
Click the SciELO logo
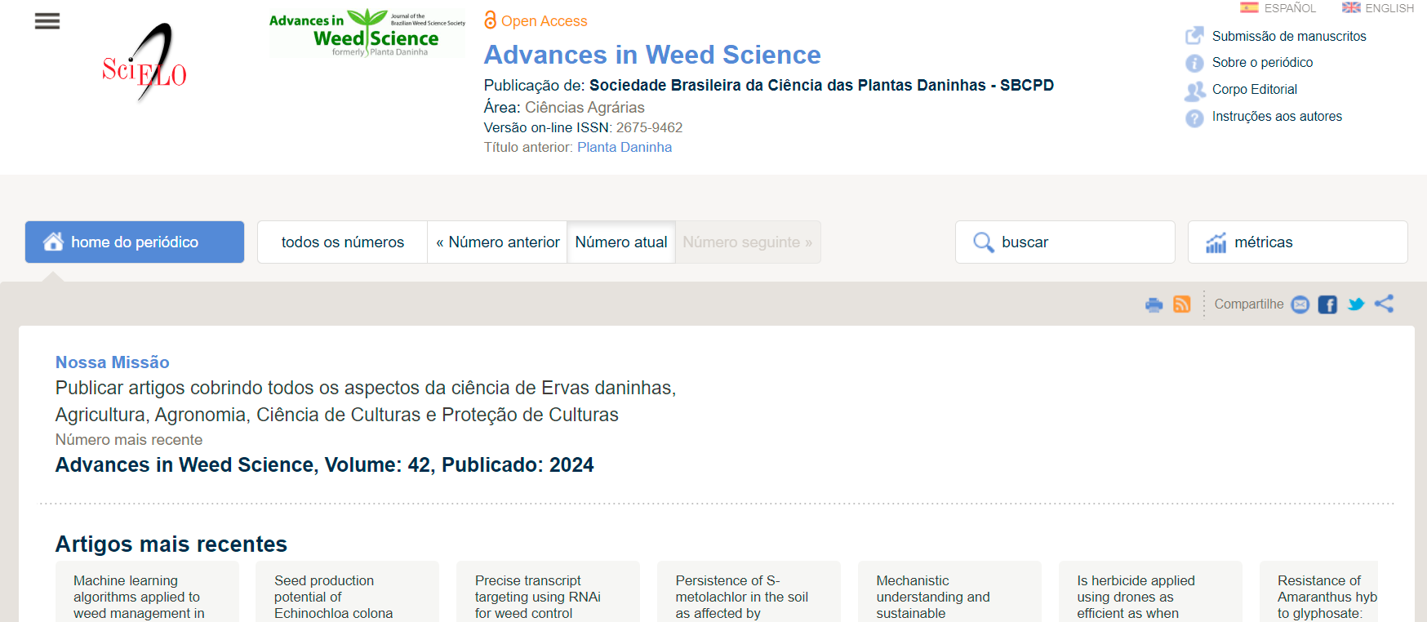point(144,63)
